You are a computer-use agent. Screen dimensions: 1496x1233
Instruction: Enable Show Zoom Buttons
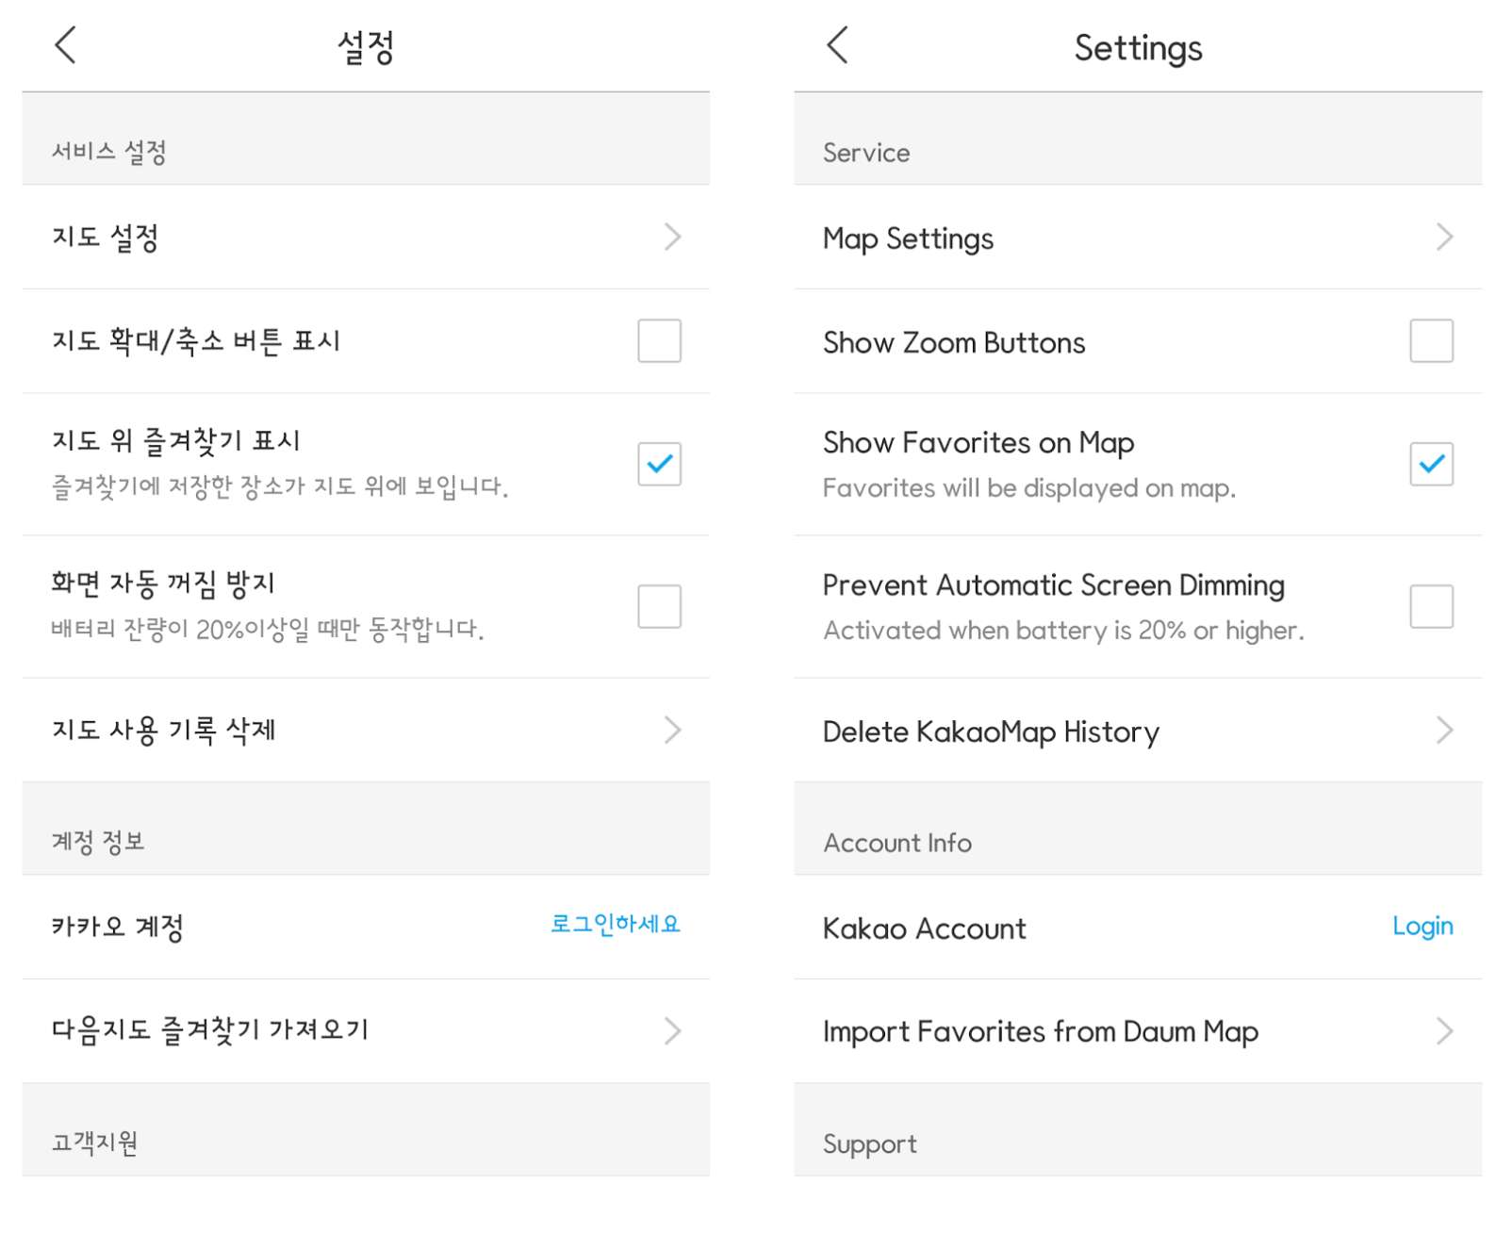1430,341
